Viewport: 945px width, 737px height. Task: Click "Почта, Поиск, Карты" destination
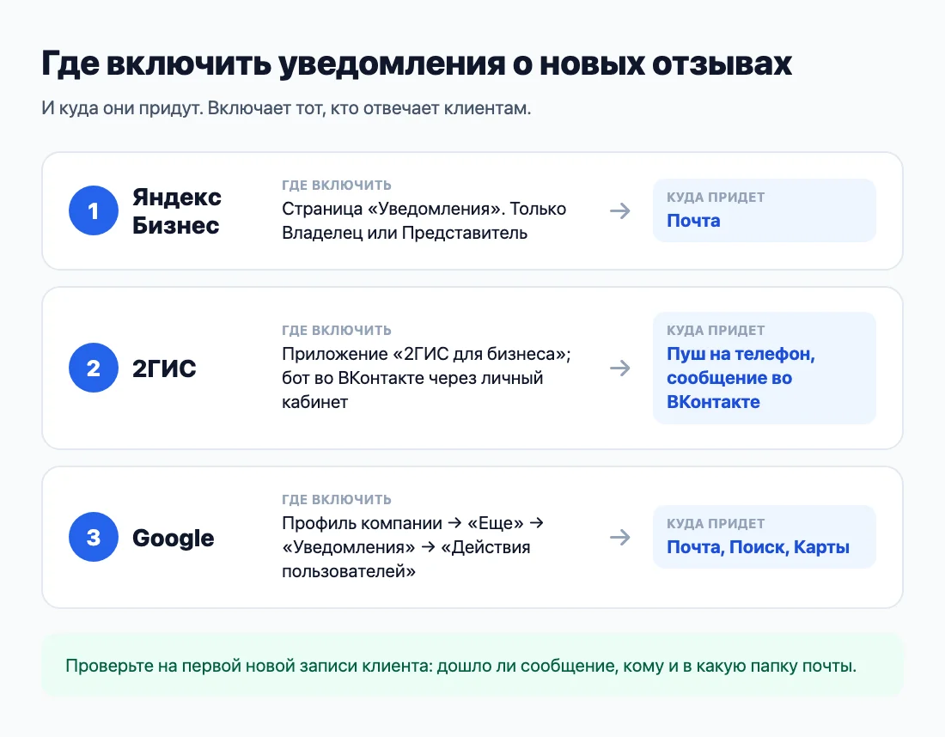coord(758,547)
